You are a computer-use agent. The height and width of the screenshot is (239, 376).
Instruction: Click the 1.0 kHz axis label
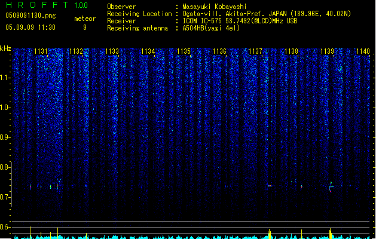tap(5, 108)
